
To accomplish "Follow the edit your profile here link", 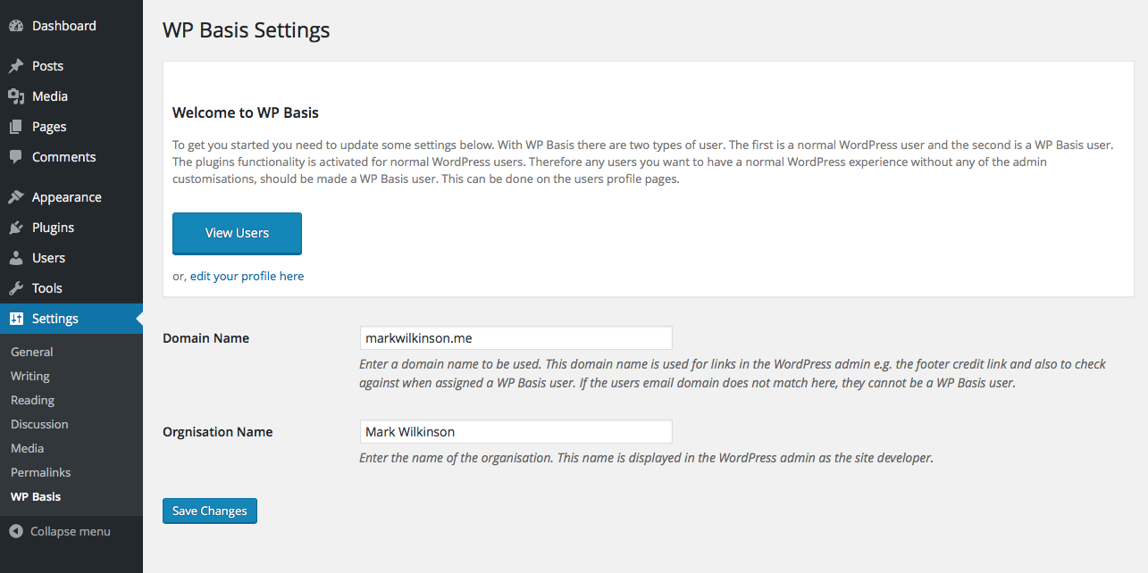I will (x=247, y=276).
